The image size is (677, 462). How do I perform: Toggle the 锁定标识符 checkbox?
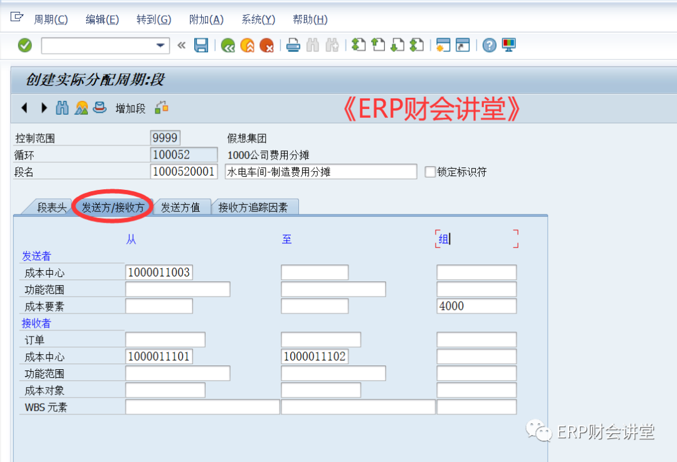430,172
